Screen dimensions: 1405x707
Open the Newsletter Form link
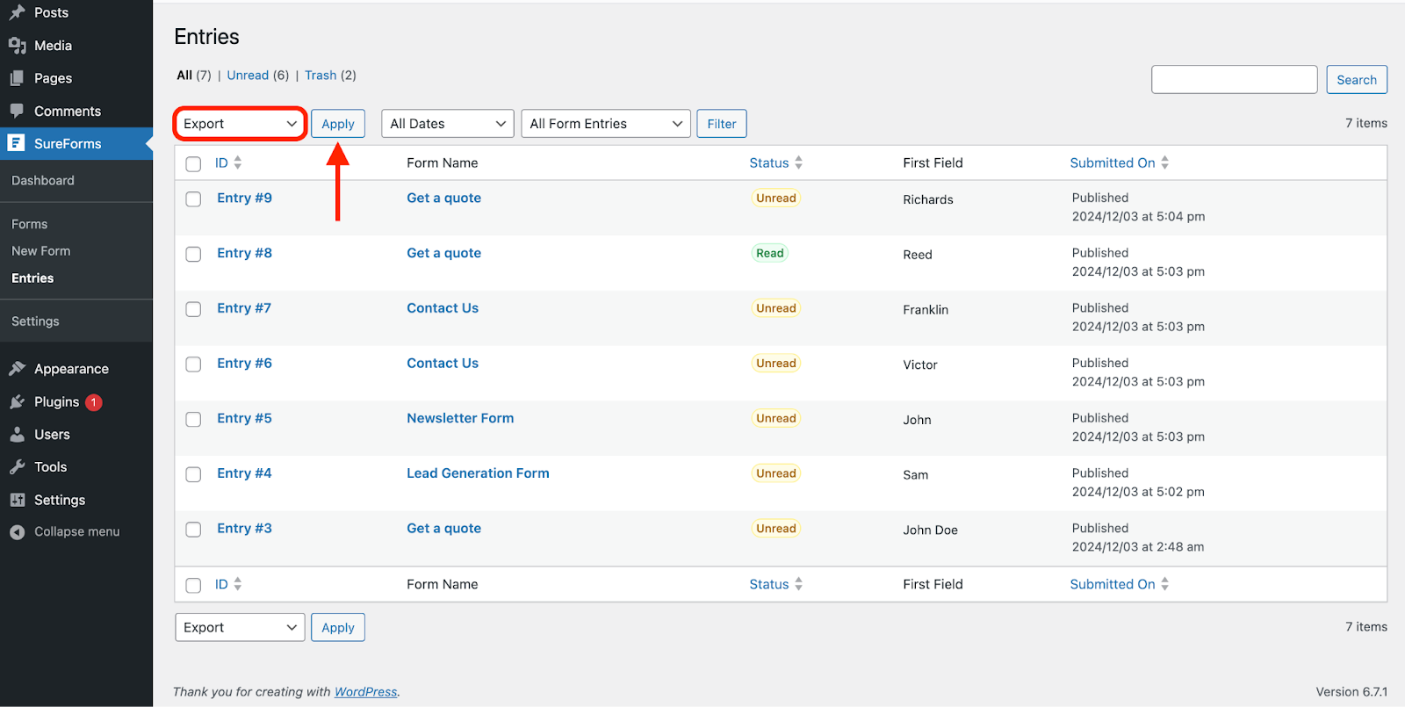[x=460, y=419]
